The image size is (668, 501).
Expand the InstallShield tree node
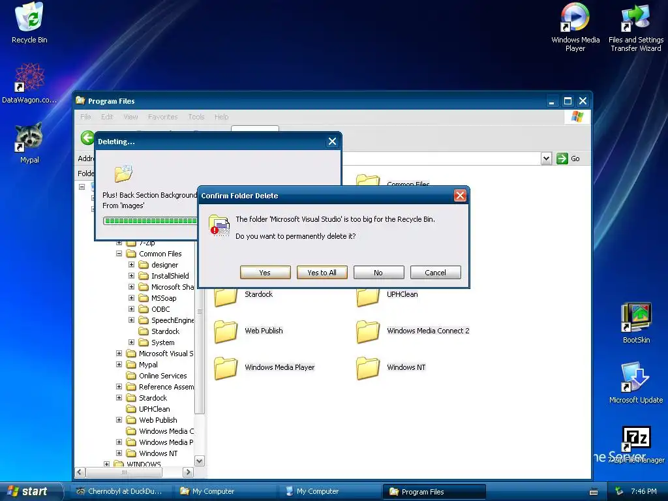tap(131, 276)
